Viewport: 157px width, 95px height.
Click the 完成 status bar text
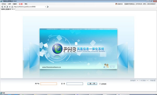pyautogui.click(x=4, y=93)
